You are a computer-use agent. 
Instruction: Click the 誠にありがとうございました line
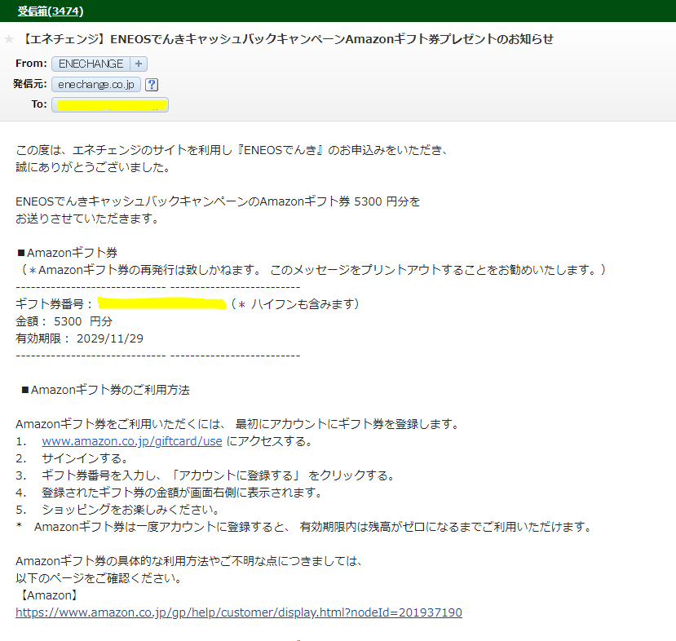point(93,167)
